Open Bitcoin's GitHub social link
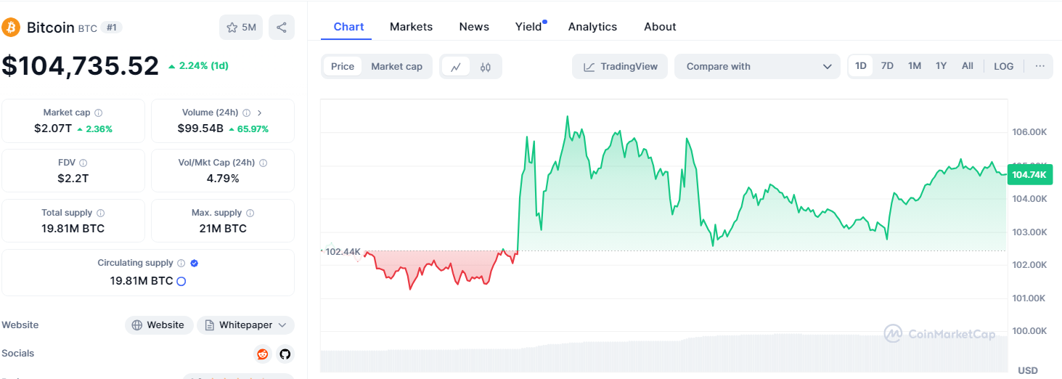 coord(285,354)
